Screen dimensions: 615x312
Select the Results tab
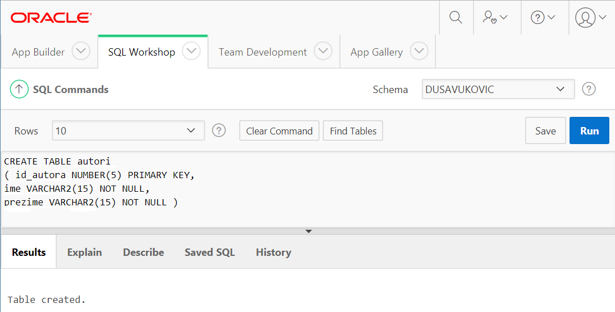pyautogui.click(x=28, y=252)
